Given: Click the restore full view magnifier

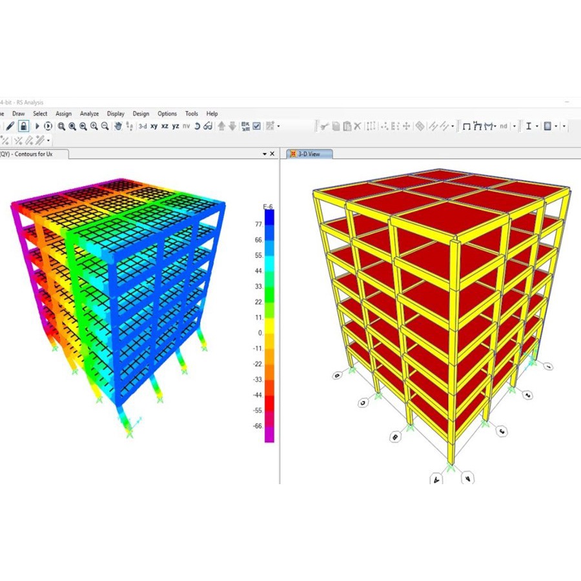Looking at the screenshot, I should (x=72, y=127).
